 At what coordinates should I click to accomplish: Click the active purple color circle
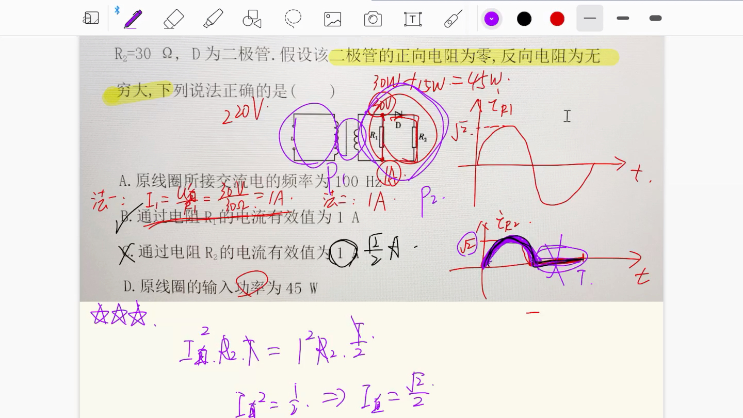(491, 18)
